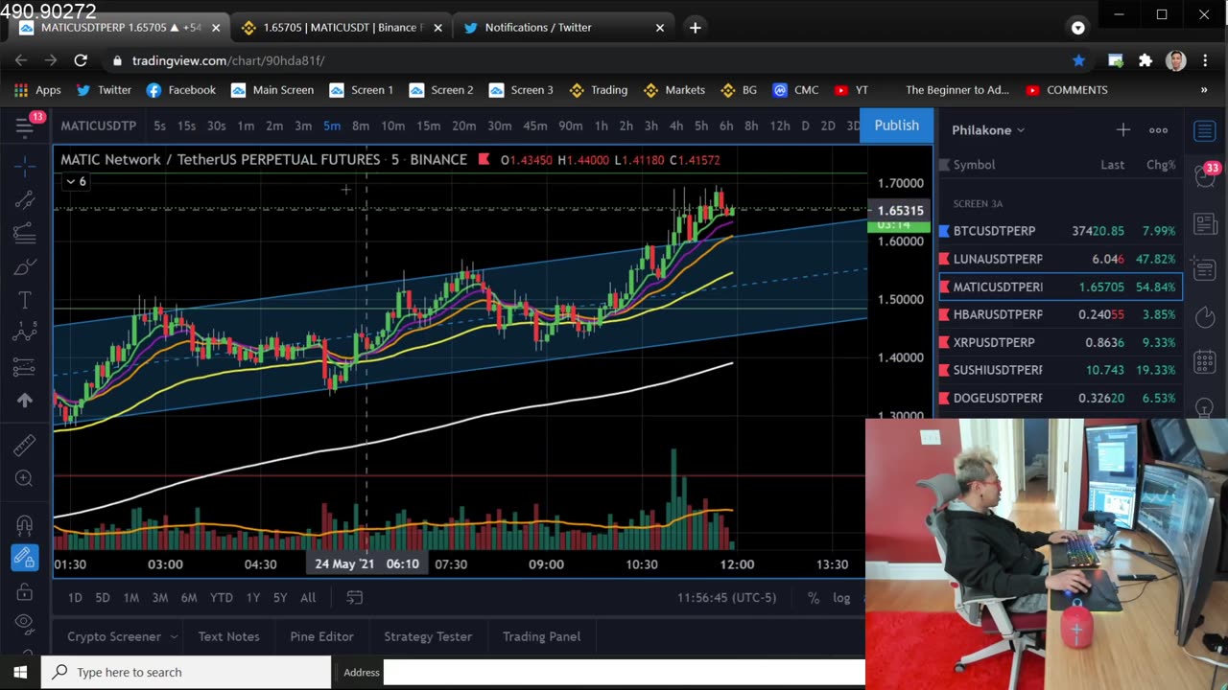Open browser extensions puzzle icon
This screenshot has width=1228, height=690.
click(x=1145, y=60)
